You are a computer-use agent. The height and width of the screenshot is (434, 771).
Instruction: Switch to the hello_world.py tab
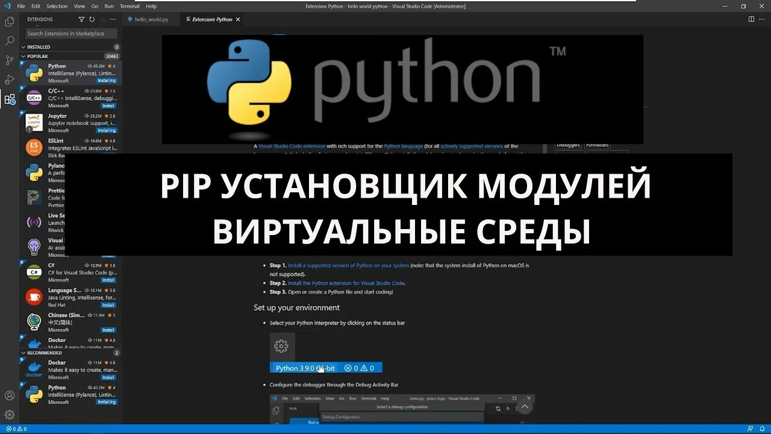(x=152, y=19)
